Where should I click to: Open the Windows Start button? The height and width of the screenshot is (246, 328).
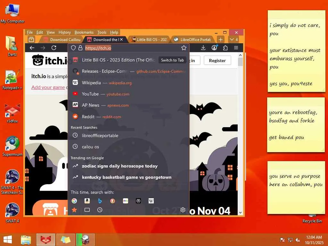pos(8,240)
